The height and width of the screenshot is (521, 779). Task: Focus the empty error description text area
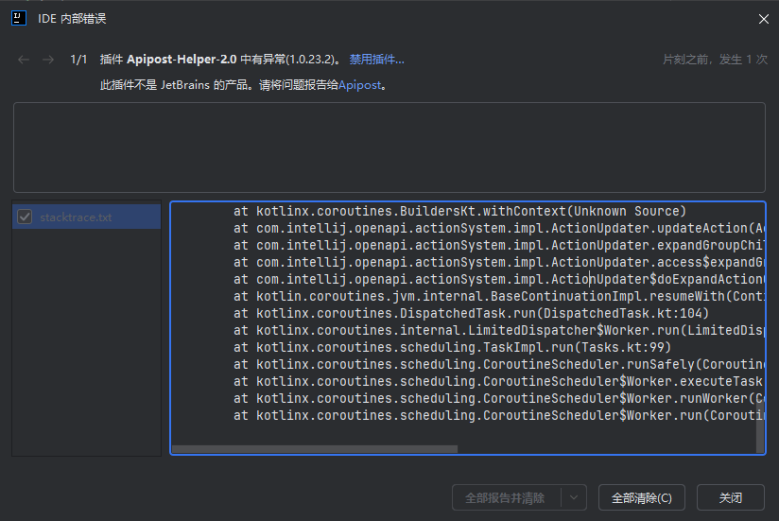[x=389, y=148]
